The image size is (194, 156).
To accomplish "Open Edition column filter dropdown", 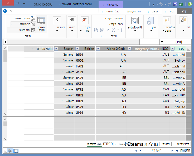I will click(77, 49).
